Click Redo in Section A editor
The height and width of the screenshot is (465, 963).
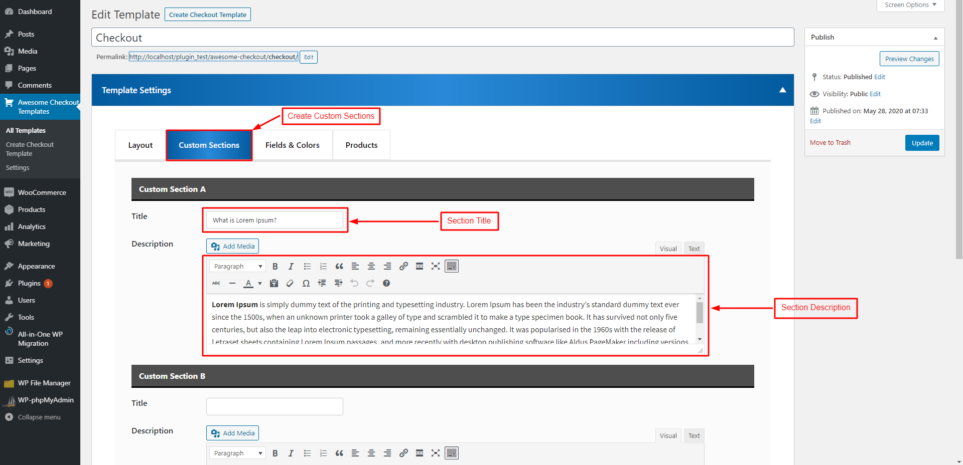pyautogui.click(x=370, y=283)
